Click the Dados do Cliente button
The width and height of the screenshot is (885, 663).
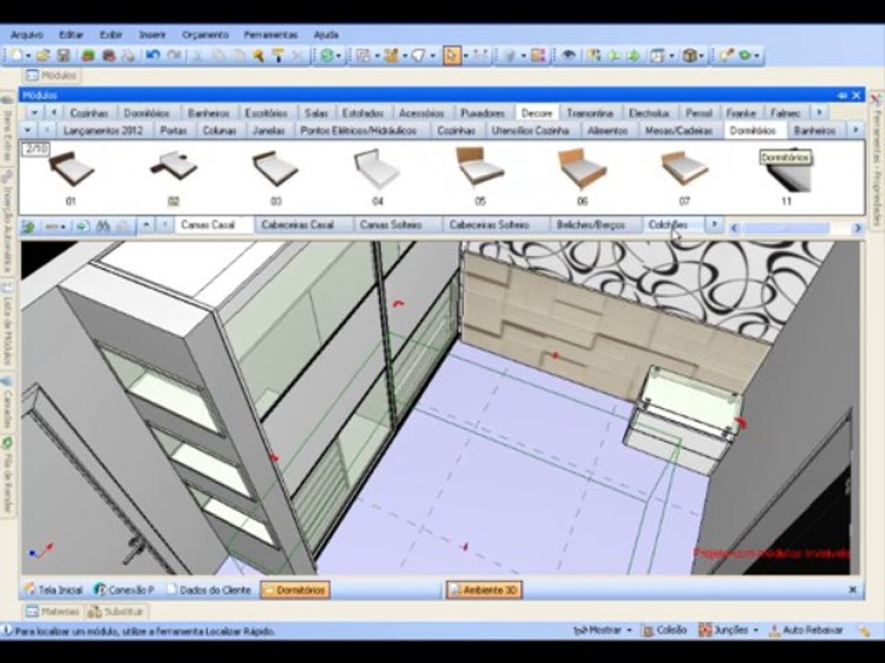coord(209,590)
